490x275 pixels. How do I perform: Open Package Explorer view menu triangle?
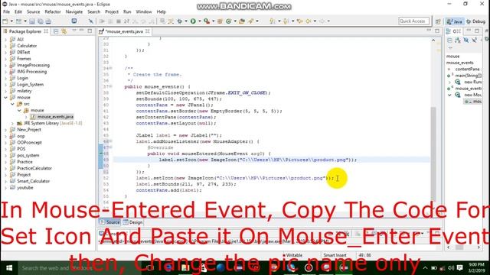(x=74, y=31)
